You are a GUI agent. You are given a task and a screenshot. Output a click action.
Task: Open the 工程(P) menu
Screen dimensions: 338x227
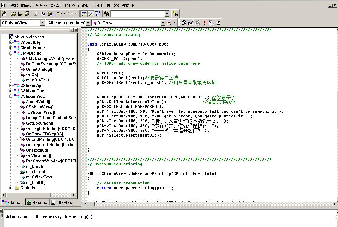click(x=69, y=5)
